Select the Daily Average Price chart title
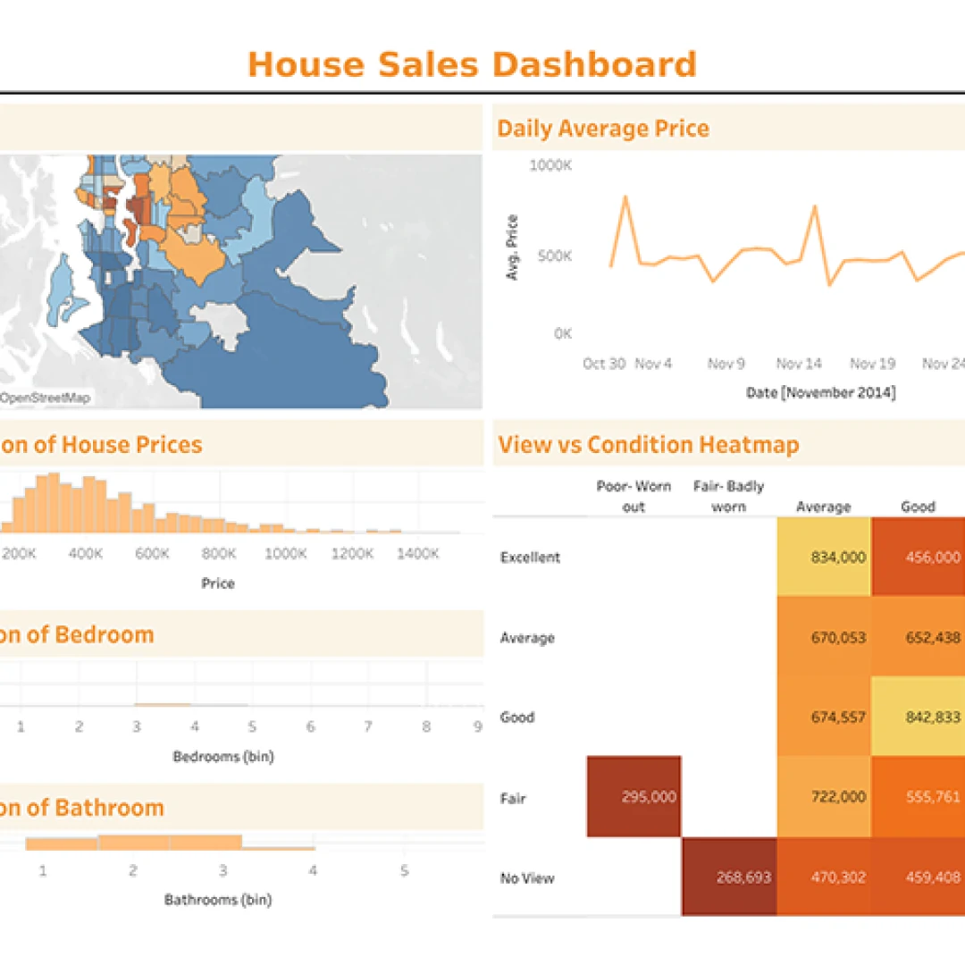This screenshot has height=965, width=965. 603,128
